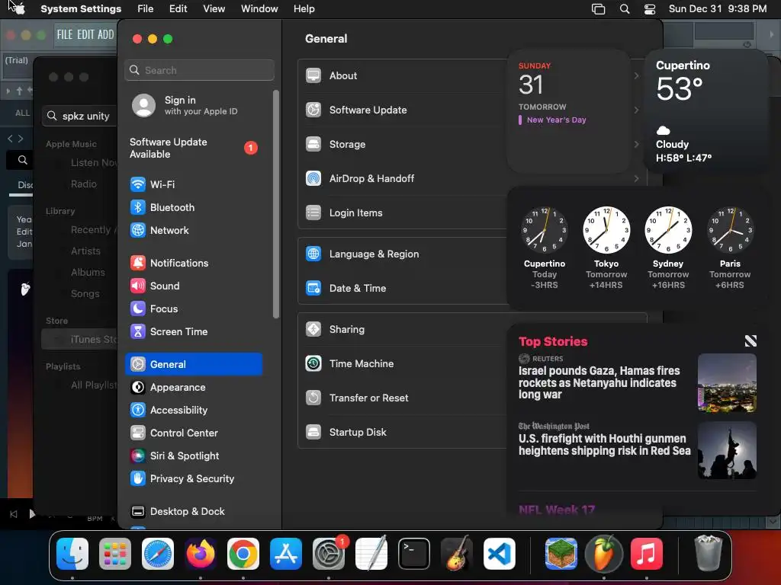Open the Storage row in General
781x585 pixels.
point(403,145)
